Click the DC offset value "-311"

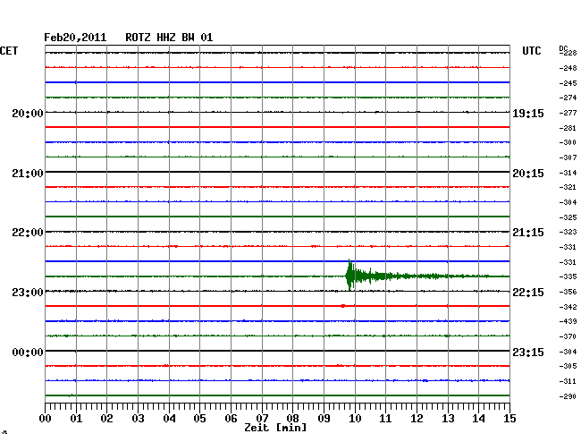pyautogui.click(x=568, y=381)
